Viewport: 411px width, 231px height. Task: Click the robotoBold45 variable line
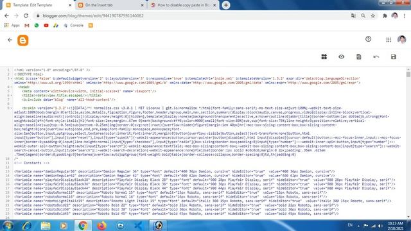(177, 214)
